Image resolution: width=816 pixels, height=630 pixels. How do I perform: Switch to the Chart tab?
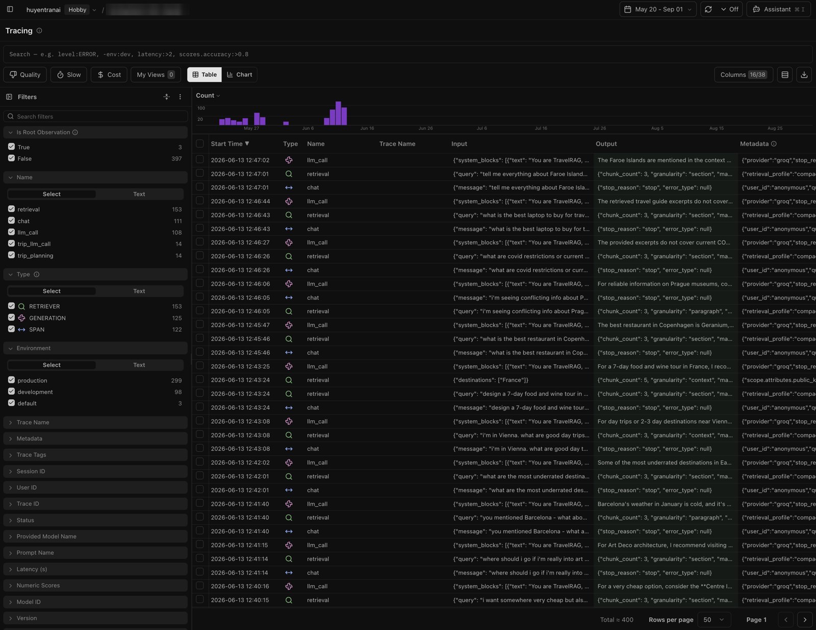(240, 75)
